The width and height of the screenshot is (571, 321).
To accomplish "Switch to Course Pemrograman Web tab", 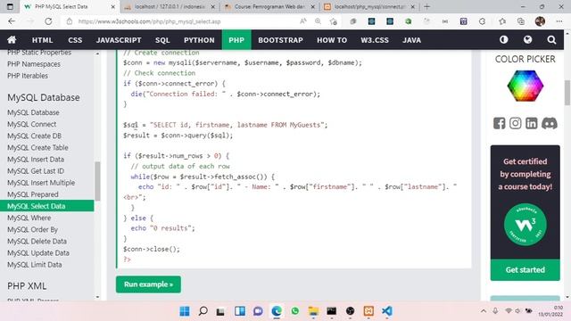I will pos(269,6).
